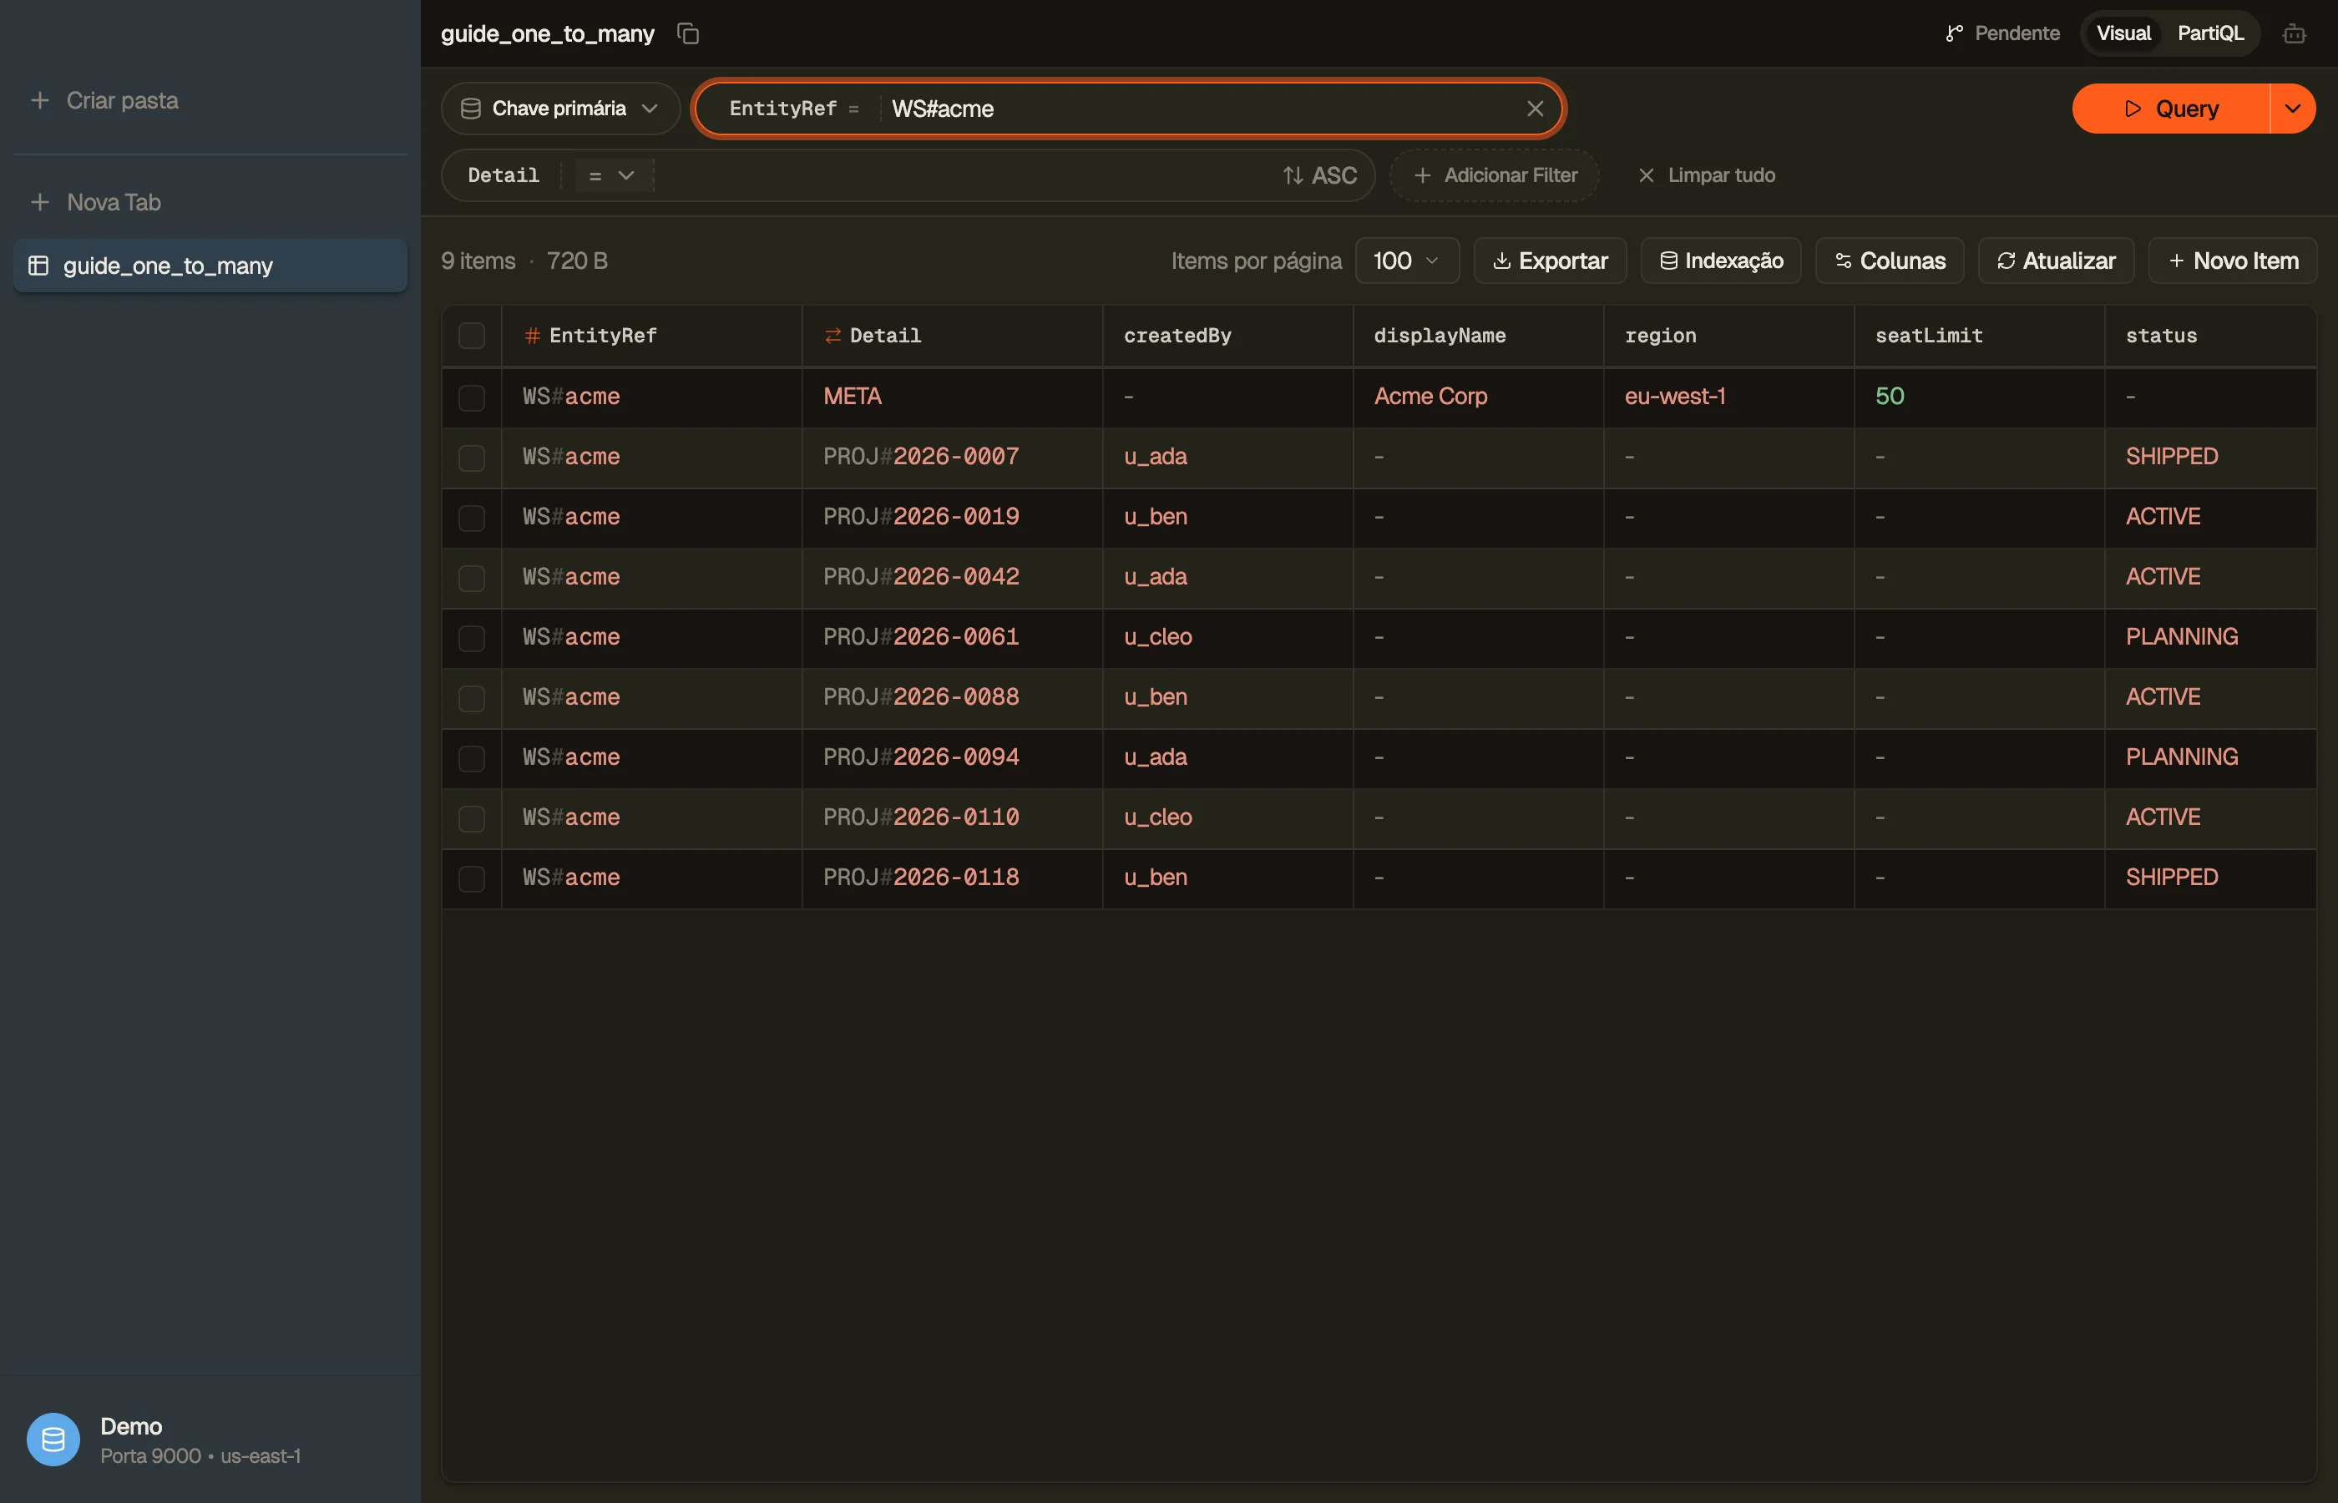Check the META row checkbox
Viewport: 2338px width, 1503px height.
(x=471, y=397)
